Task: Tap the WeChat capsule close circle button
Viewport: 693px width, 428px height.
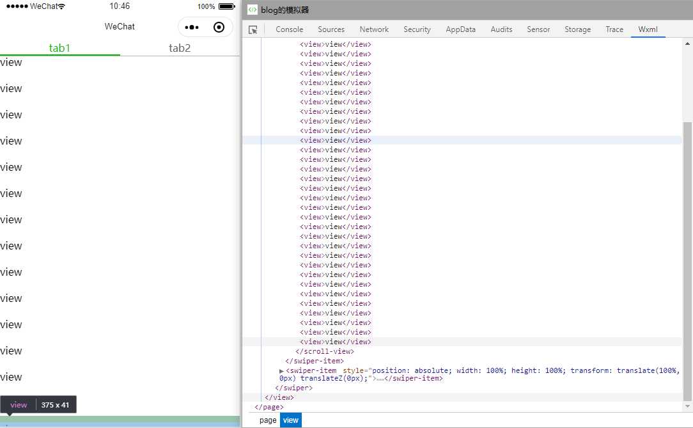Action: coord(219,28)
